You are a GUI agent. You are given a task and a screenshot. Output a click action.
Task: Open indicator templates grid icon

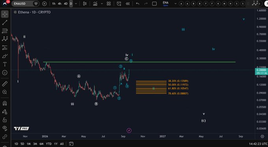point(109,4)
